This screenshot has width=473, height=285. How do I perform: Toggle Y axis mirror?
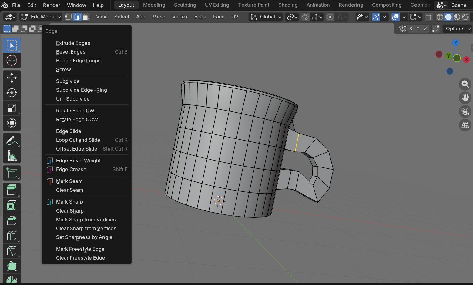click(x=418, y=28)
